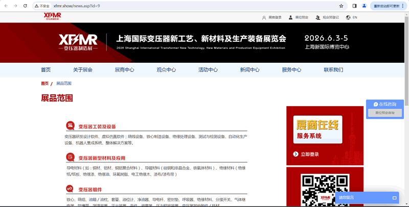Click the 首页 breadcrumb link
The width and height of the screenshot is (409, 207).
pos(44,84)
